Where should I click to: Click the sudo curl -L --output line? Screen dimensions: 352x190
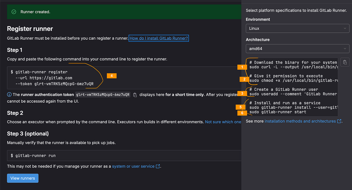pyautogui.click(x=293, y=67)
